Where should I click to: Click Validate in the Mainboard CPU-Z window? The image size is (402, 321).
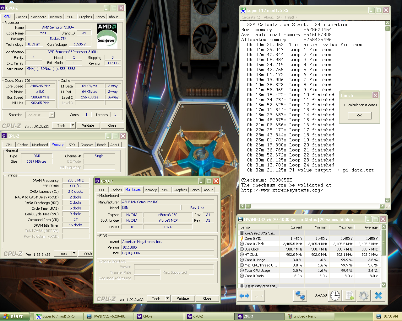183,298
